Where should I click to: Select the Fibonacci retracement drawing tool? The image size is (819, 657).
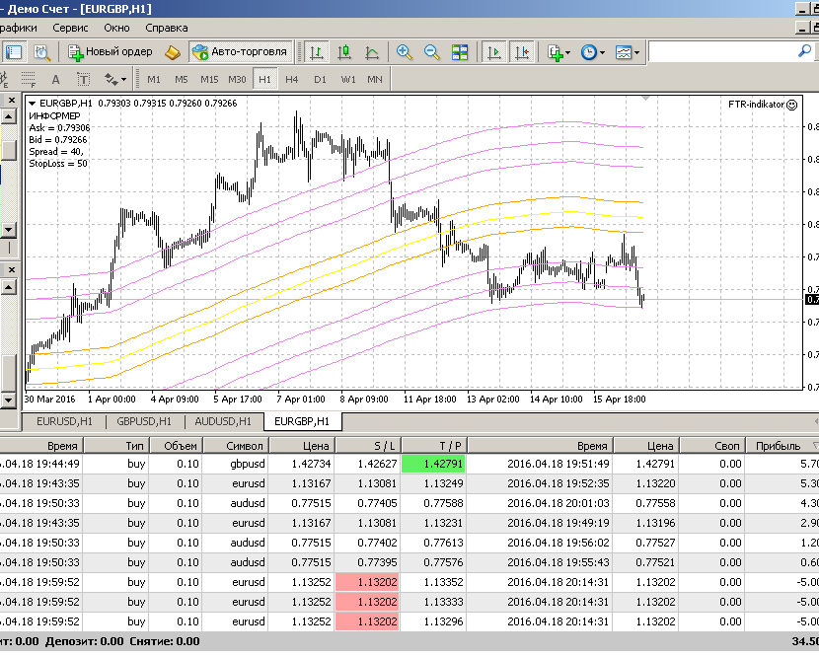coord(29,79)
